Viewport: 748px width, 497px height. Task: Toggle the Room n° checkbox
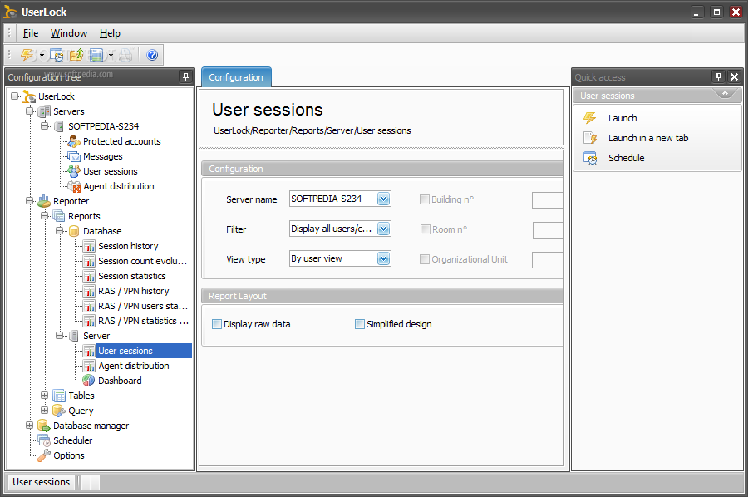pos(425,229)
